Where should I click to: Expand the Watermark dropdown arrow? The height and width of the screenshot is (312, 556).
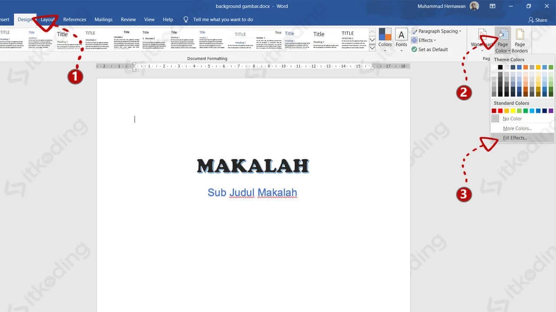click(x=482, y=51)
